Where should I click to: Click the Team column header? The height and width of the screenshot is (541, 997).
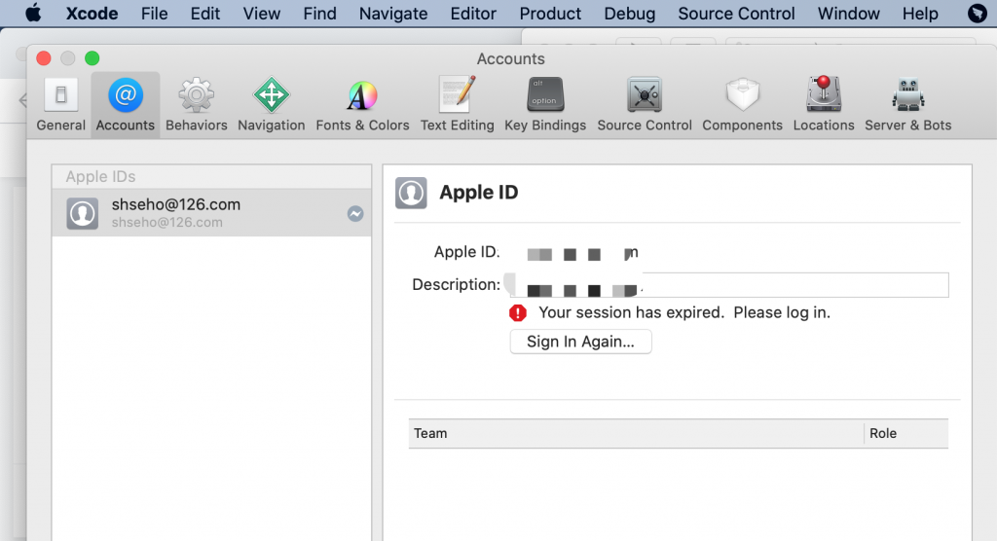coord(636,434)
